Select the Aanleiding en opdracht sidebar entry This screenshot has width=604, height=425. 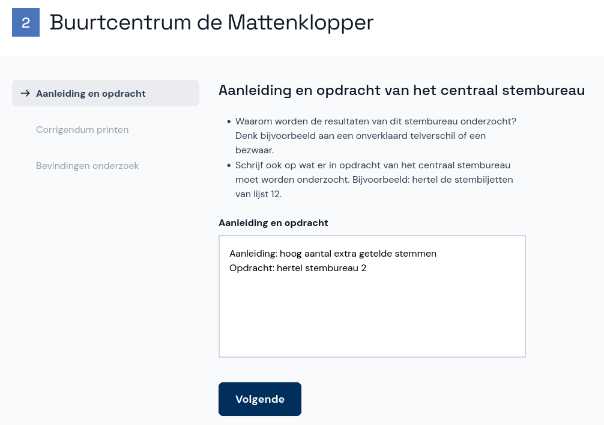pyautogui.click(x=91, y=93)
